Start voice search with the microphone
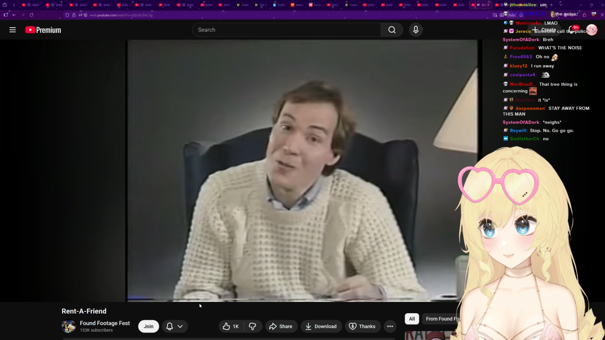The width and height of the screenshot is (605, 340). click(x=416, y=30)
